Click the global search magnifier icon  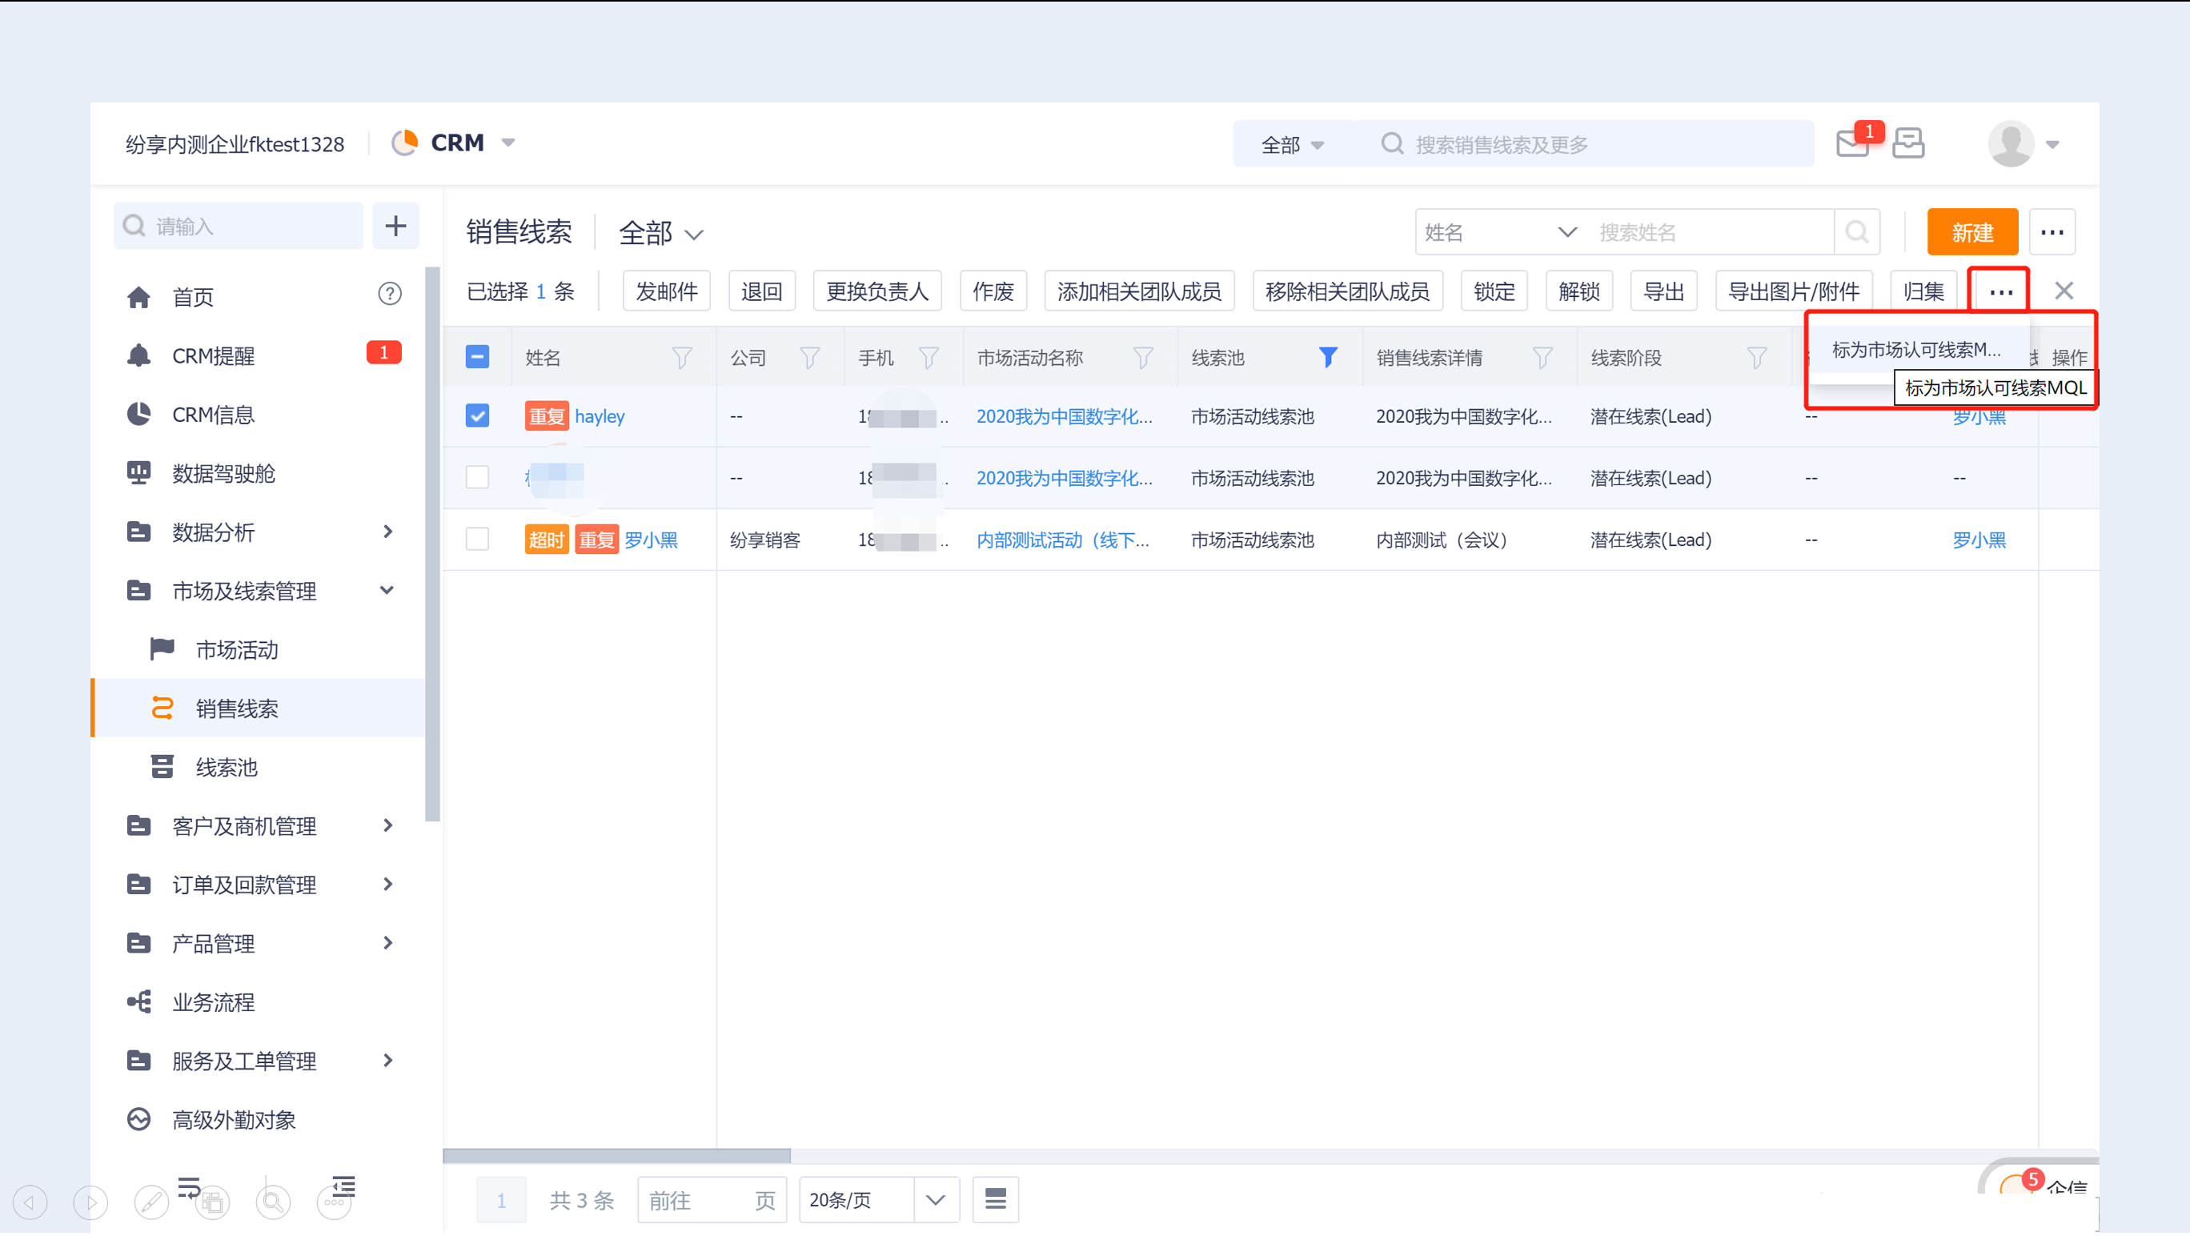click(x=1392, y=143)
